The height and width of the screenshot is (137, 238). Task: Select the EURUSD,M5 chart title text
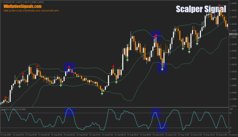(x=9, y=2)
